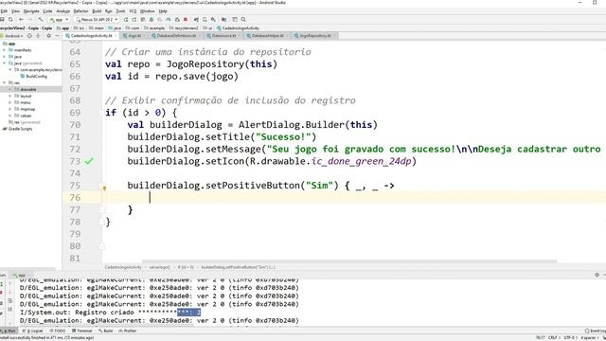Open the Build menu
The image size is (606, 341).
tap(97, 11)
